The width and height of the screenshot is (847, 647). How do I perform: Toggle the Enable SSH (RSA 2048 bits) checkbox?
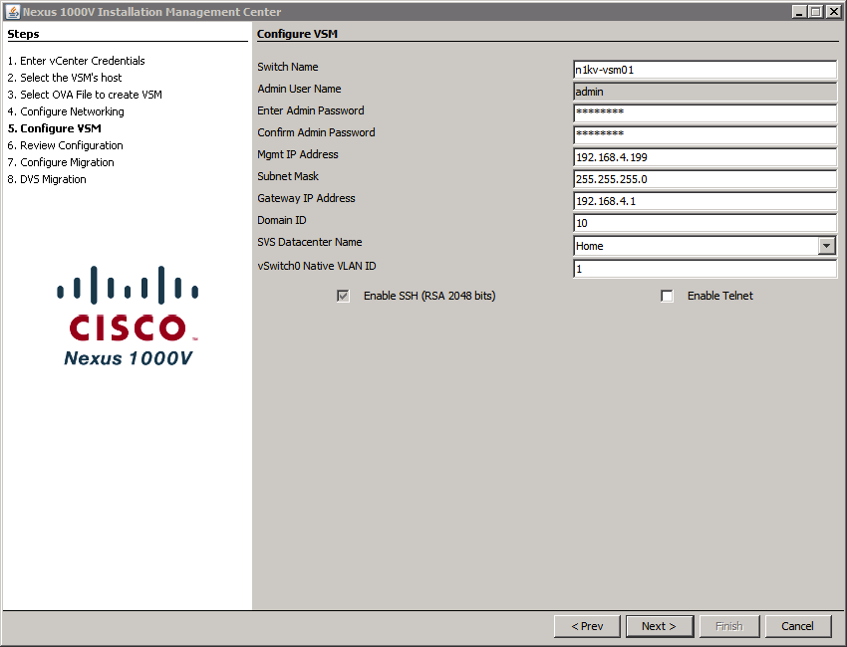coord(343,296)
